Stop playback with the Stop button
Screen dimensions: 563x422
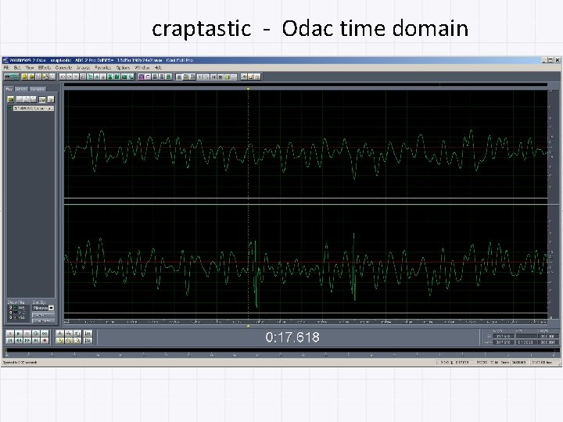[x=10, y=334]
